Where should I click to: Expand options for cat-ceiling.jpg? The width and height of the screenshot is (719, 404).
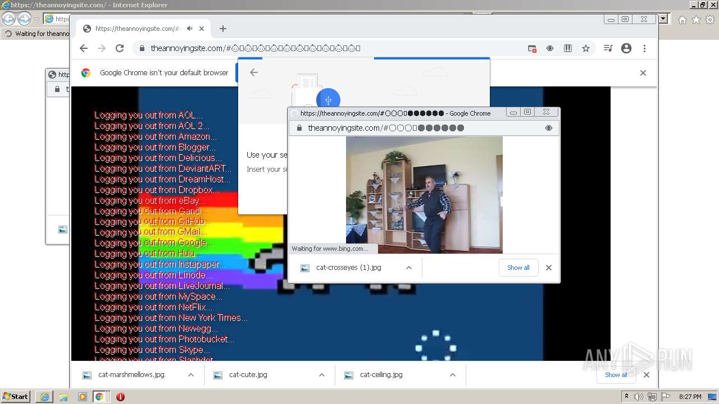453,375
